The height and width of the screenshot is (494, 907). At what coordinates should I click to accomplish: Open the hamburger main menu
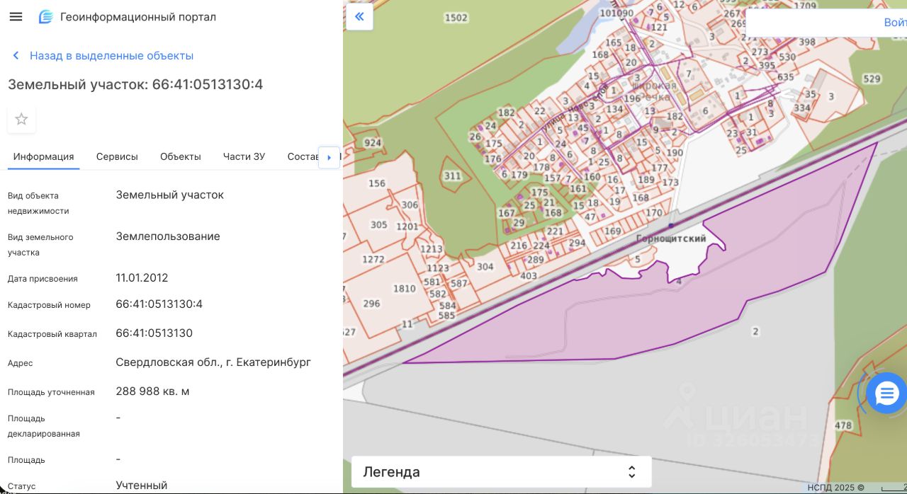tap(16, 17)
